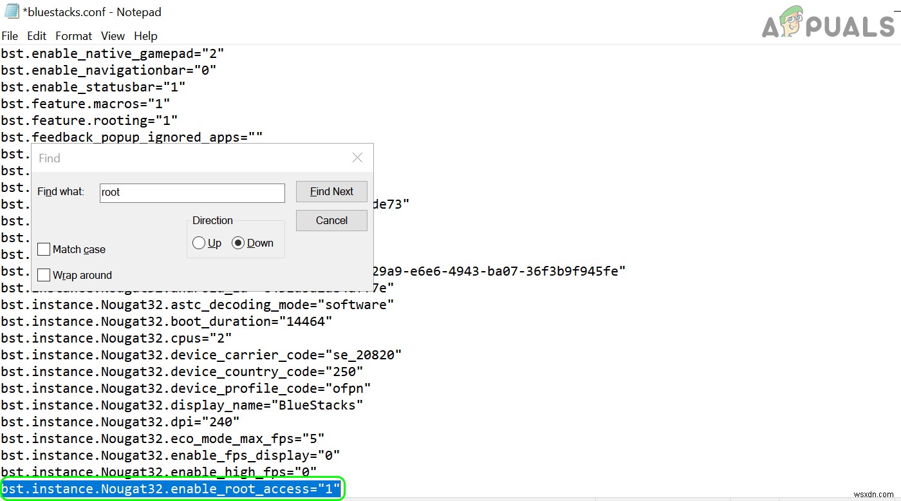Click line bst.enable_navigationbar="0"
The image size is (901, 501).
[x=108, y=70]
